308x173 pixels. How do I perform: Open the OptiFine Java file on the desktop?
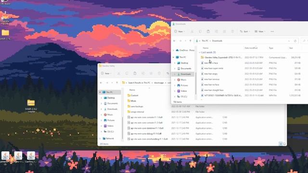31,158
